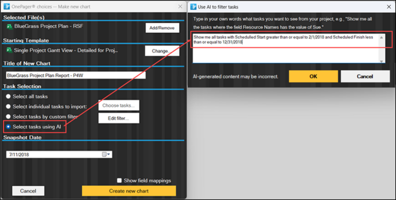The height and width of the screenshot is (200, 396).
Task: Click the Edit filter button
Action: 119,118
